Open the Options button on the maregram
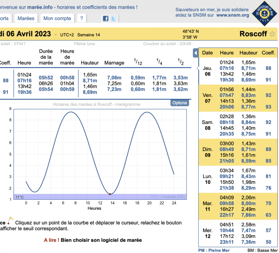Viewport: 279px width, 253px height. [179, 103]
